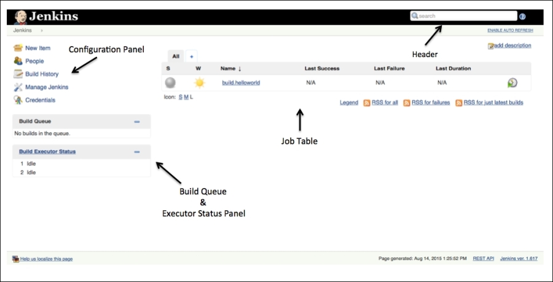The height and width of the screenshot is (282, 553).
Task: Schedule a build with the clock-play icon
Action: pyautogui.click(x=512, y=83)
